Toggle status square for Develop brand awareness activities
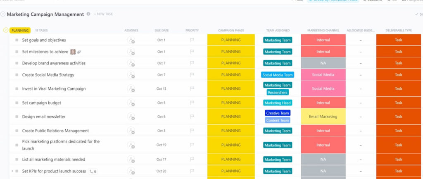Image resolution: width=423 pixels, height=179 pixels. coord(17,63)
